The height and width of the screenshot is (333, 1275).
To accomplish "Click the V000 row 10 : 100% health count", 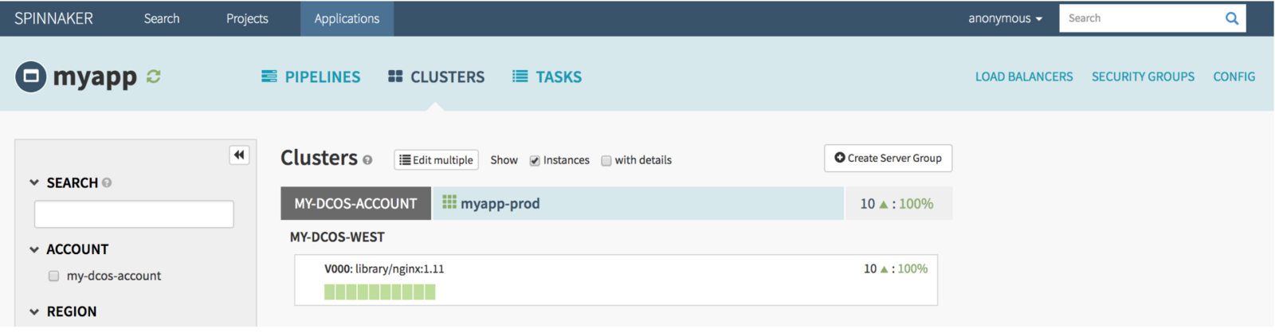I will 896,268.
